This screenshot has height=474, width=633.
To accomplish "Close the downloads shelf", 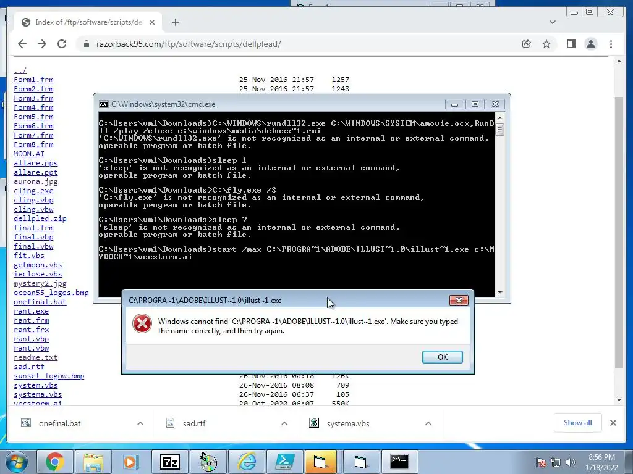I will (x=613, y=423).
